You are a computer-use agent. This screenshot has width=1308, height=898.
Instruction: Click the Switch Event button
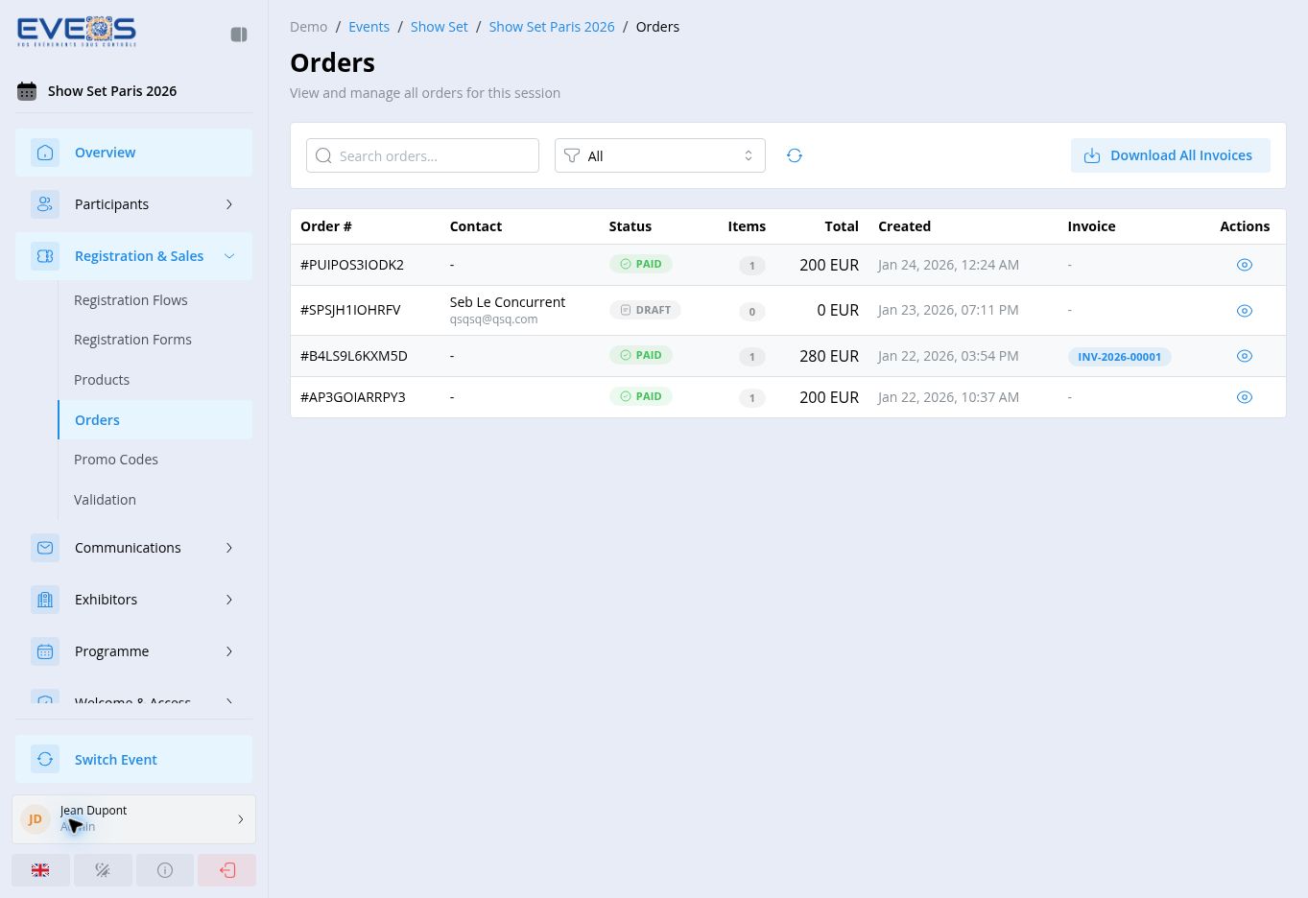coord(133,760)
